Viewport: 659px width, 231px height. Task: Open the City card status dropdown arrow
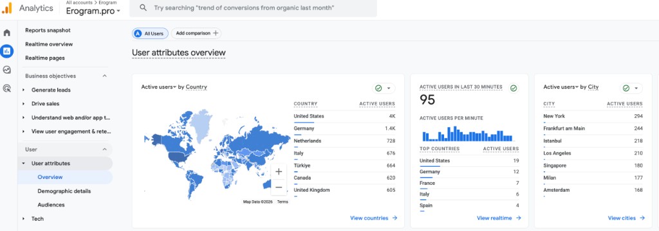tap(636, 89)
